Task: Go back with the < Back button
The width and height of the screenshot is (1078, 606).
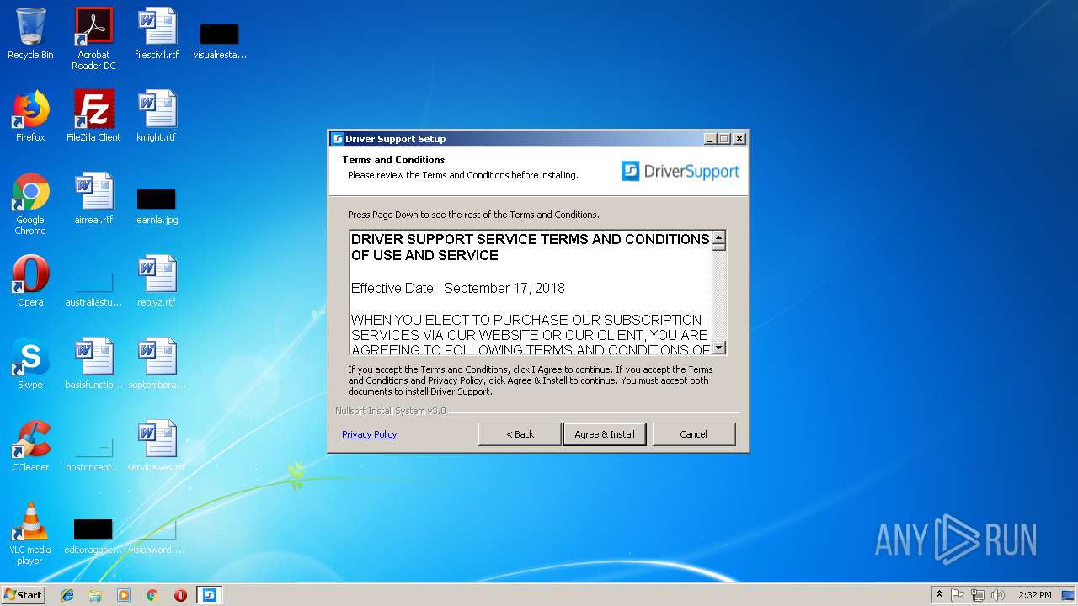Action: click(520, 434)
